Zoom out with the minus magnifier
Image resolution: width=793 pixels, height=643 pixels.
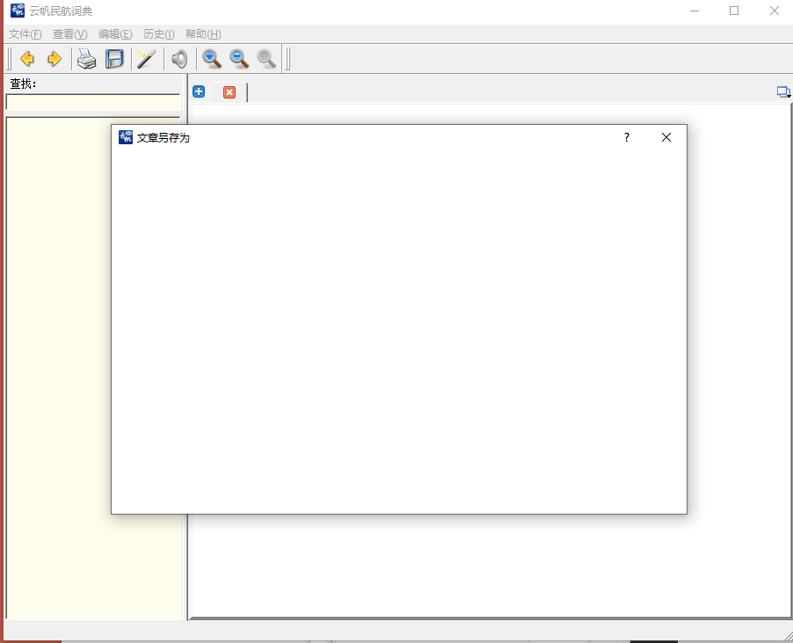tap(239, 59)
